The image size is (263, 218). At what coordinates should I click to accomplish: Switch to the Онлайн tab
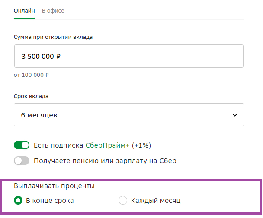(24, 10)
